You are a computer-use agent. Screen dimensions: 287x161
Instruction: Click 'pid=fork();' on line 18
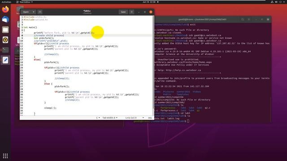click(x=52, y=62)
